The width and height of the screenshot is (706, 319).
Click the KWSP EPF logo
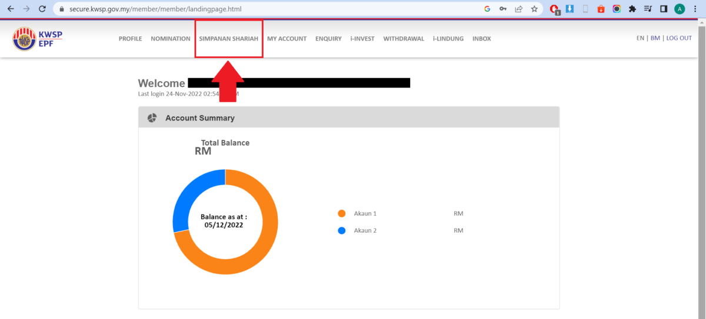(37, 39)
